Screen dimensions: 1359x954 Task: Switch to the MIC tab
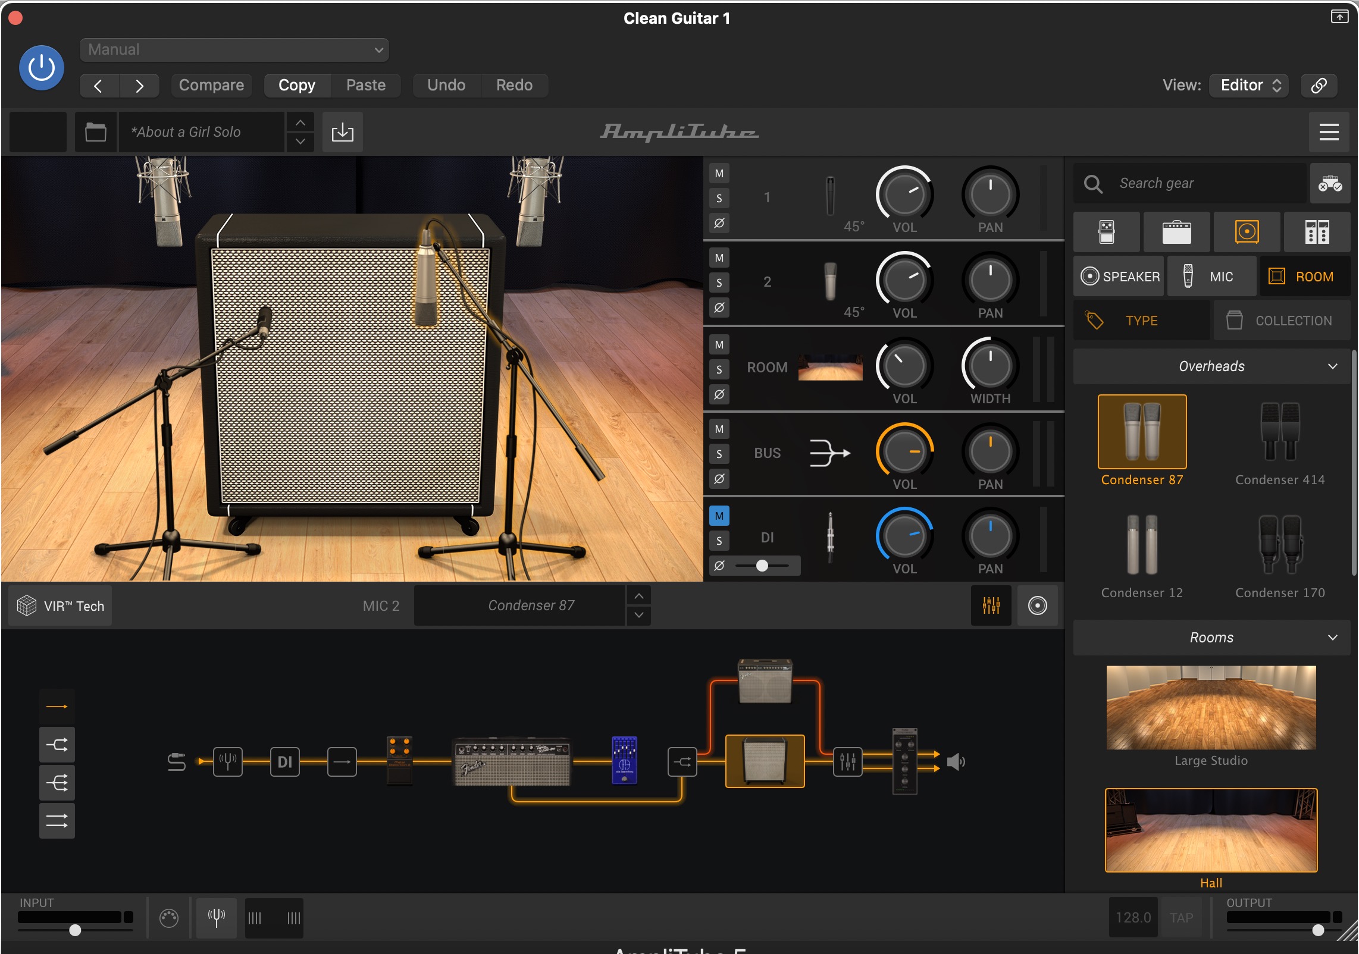1211,277
